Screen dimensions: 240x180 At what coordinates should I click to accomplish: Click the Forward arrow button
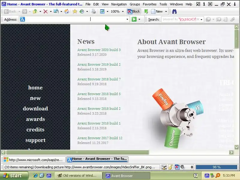point(25,11)
